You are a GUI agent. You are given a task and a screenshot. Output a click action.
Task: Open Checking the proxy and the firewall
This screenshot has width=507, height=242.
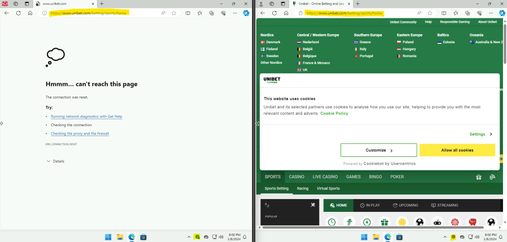[80, 134]
